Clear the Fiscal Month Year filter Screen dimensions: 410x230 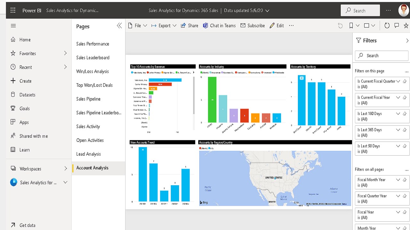point(405,180)
